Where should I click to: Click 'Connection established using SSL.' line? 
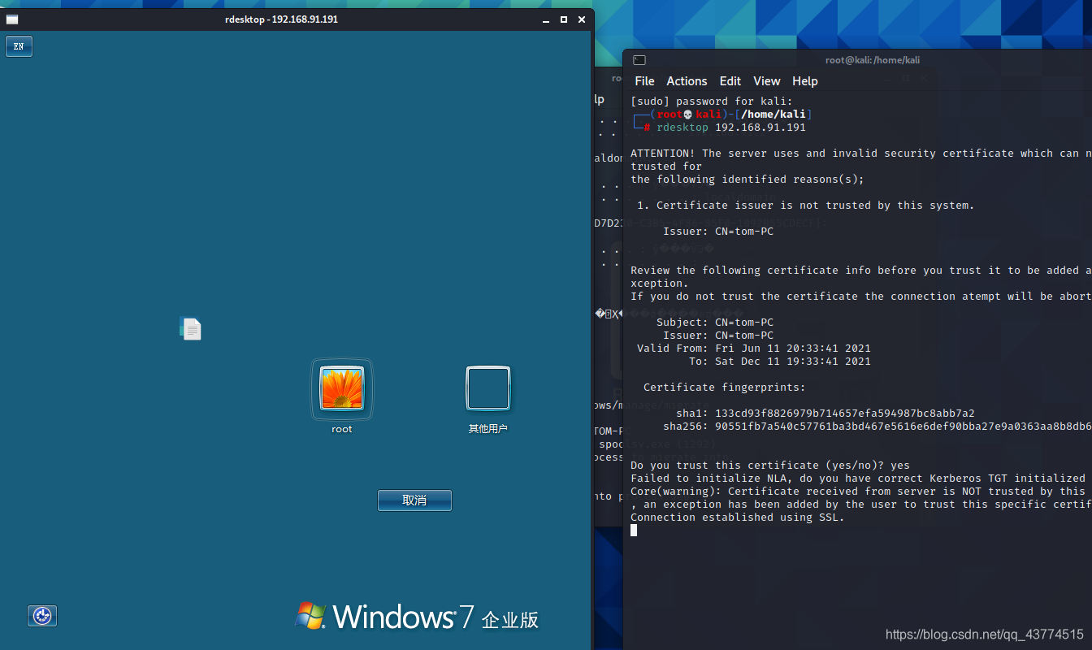(x=738, y=518)
